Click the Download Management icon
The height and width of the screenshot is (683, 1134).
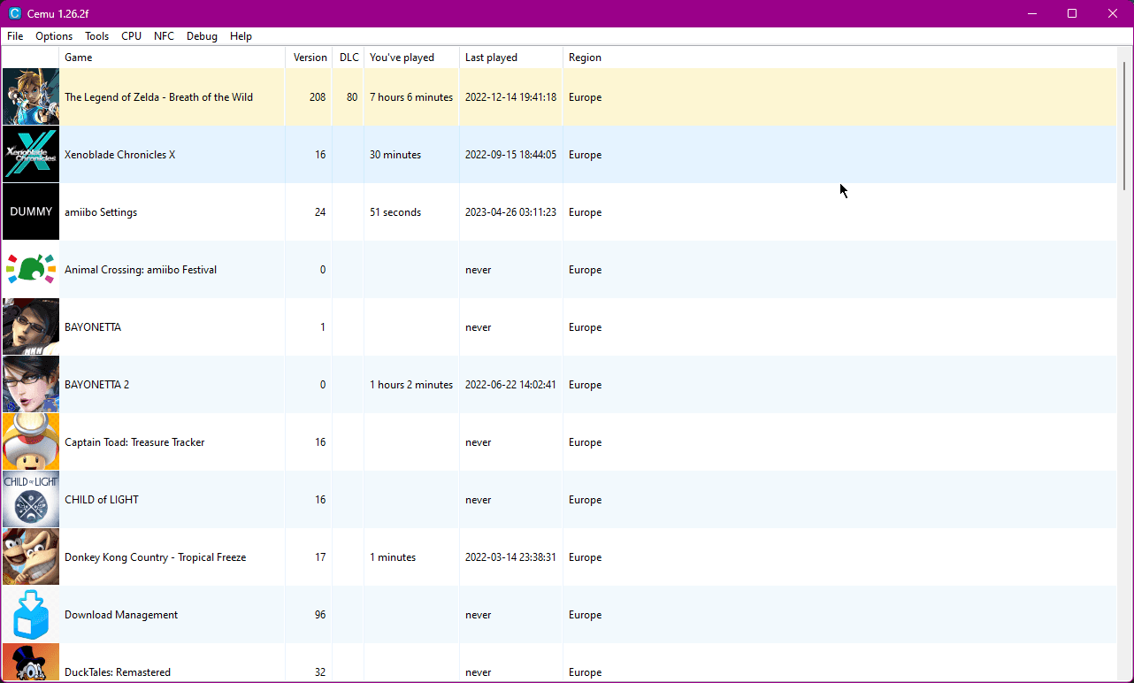(x=31, y=614)
